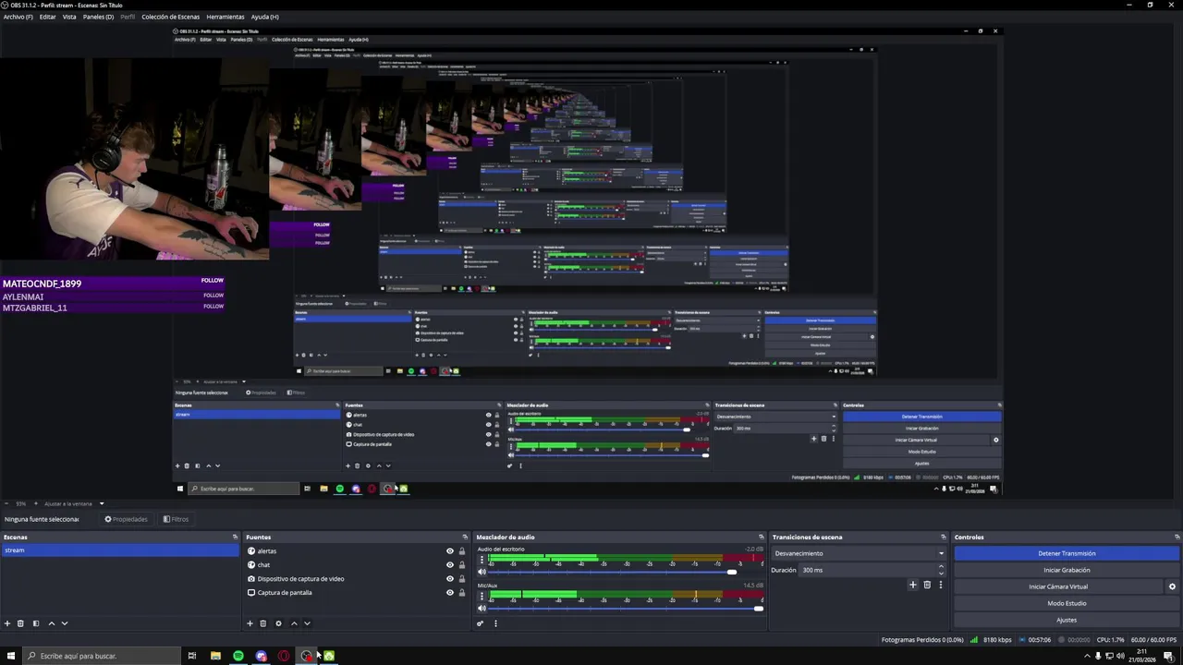Image resolution: width=1183 pixels, height=665 pixels.
Task: Move scene up in Escenas panel
Action: pyautogui.click(x=51, y=623)
